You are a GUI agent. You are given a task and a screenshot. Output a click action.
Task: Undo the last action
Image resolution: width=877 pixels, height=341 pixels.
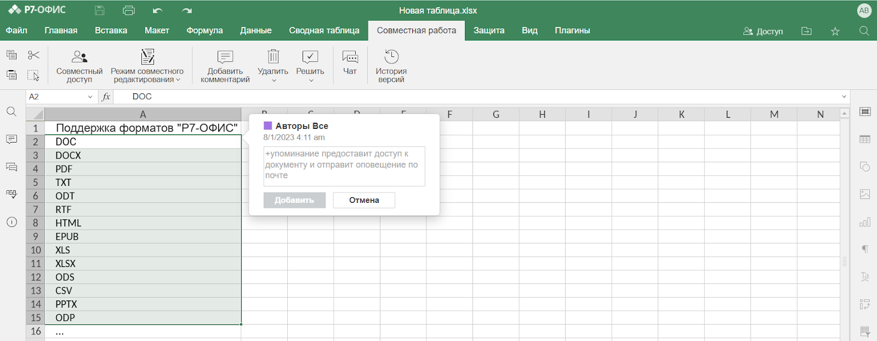(158, 10)
